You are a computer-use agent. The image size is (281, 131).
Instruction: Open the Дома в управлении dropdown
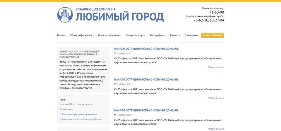click(109, 35)
